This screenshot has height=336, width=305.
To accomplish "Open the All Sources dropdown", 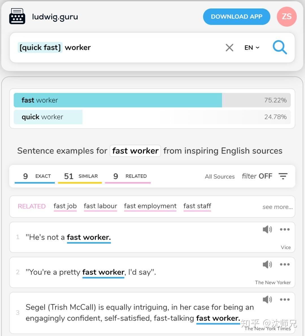I will (x=220, y=176).
